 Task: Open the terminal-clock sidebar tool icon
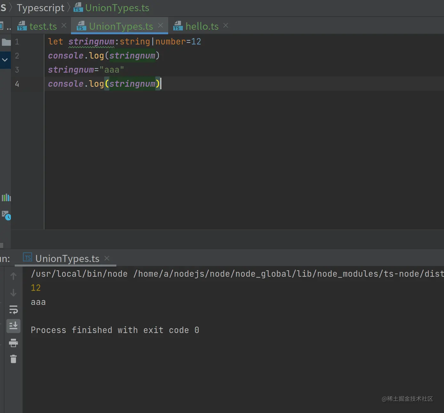[6, 215]
